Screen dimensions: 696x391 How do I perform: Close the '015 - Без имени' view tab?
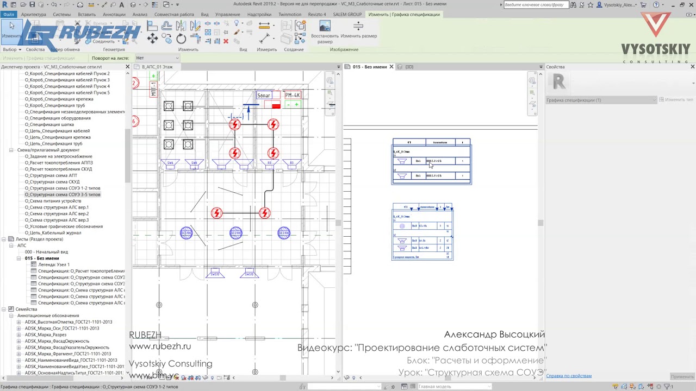pos(391,67)
